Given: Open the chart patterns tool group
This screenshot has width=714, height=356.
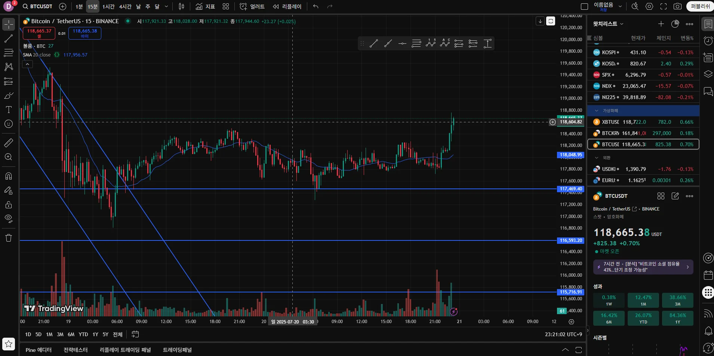Looking at the screenshot, I should tap(9, 67).
